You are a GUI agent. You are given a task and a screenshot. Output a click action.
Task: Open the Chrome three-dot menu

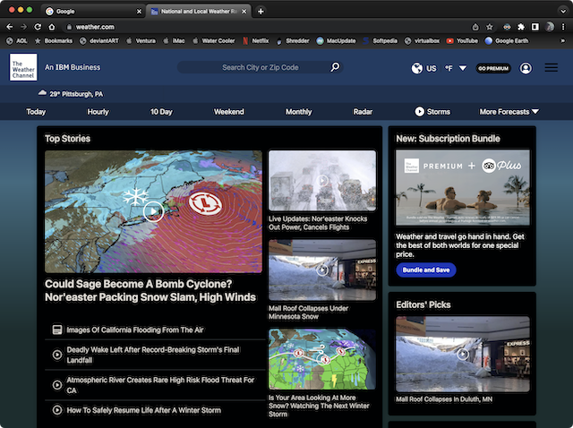tap(563, 27)
